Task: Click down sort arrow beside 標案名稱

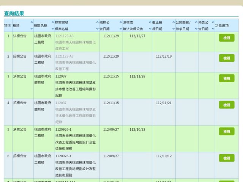Action: 98,28
